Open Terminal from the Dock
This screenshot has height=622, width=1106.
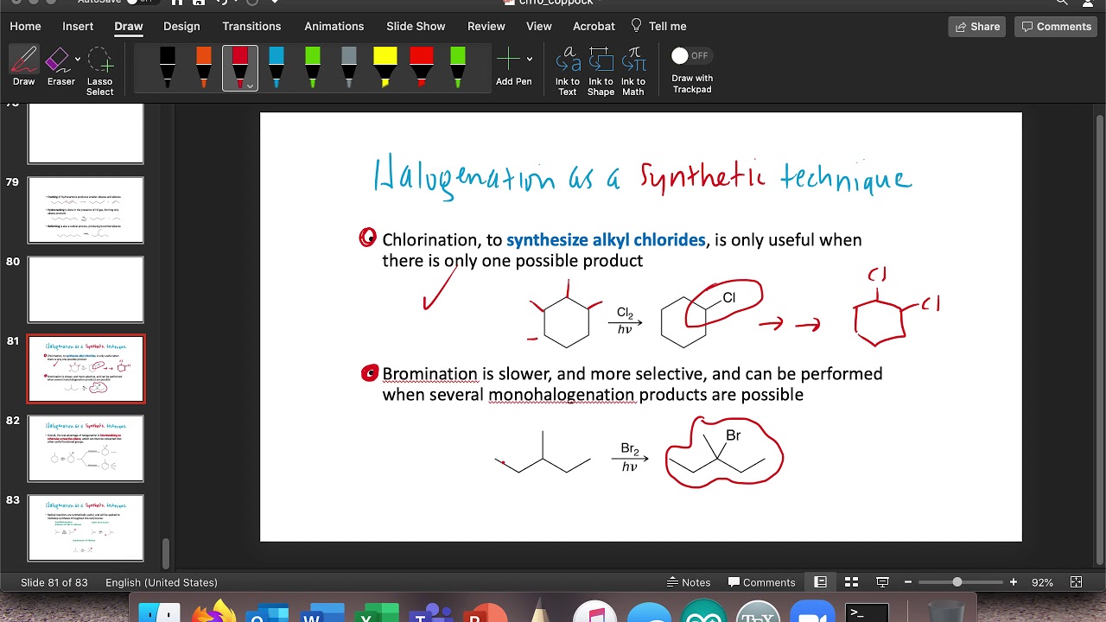[x=868, y=612]
